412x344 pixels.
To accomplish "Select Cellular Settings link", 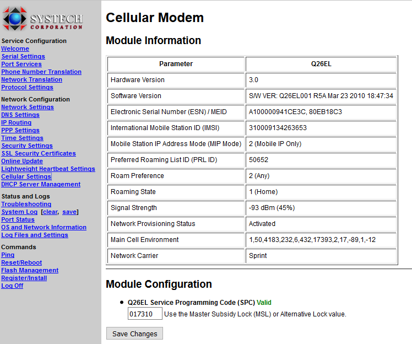I will point(26,176).
